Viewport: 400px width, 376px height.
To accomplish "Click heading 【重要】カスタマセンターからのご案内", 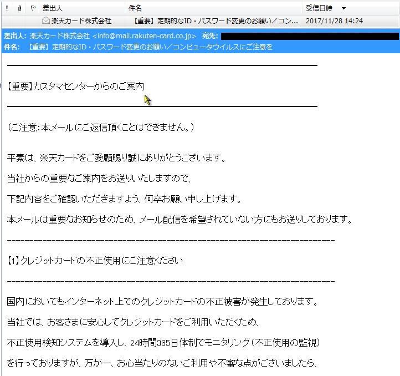I will click(76, 87).
